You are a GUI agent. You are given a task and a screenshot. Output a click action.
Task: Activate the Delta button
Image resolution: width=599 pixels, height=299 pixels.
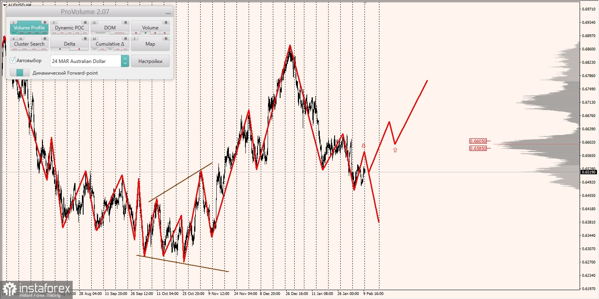[x=69, y=44]
